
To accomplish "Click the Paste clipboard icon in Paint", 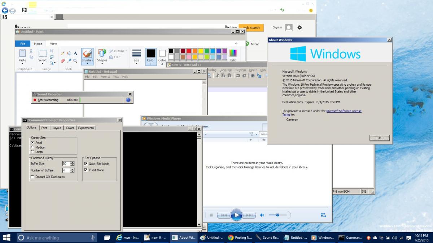I will click(x=22, y=53).
